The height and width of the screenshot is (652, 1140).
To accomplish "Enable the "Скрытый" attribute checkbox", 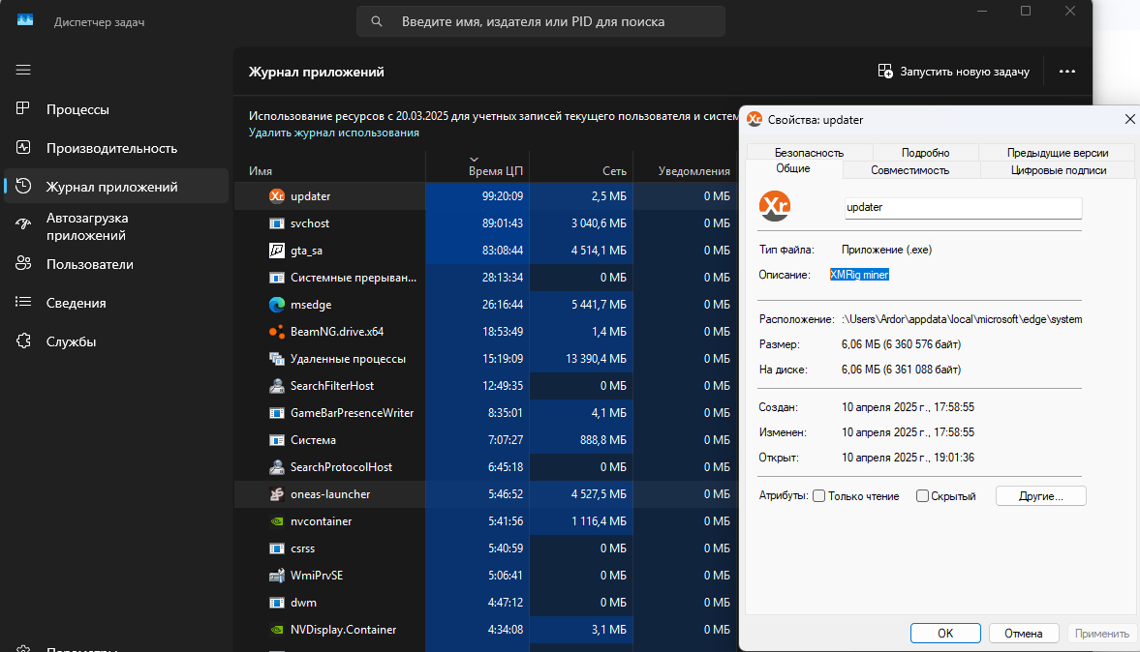I will [923, 496].
